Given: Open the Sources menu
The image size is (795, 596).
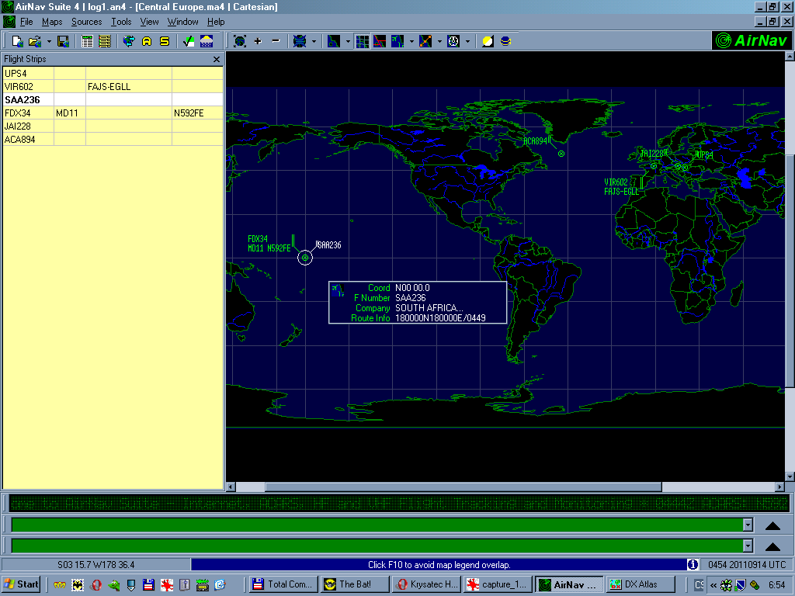Looking at the screenshot, I should click(87, 22).
